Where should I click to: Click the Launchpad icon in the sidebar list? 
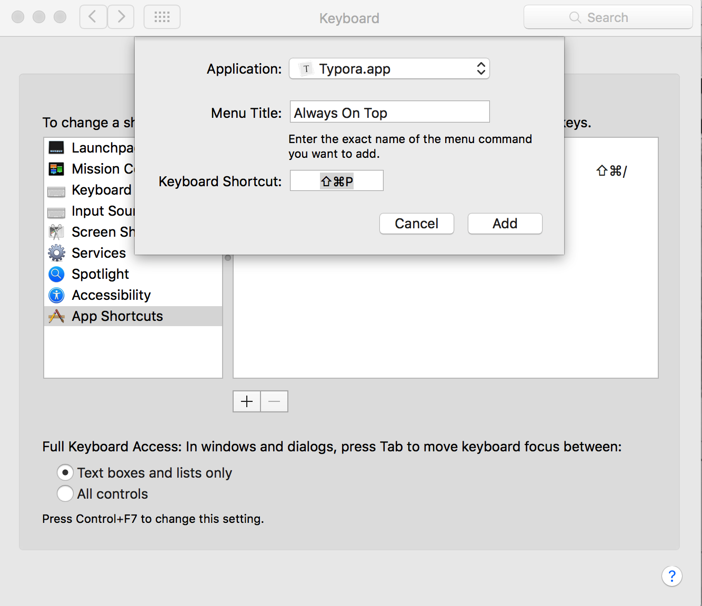pyautogui.click(x=56, y=148)
